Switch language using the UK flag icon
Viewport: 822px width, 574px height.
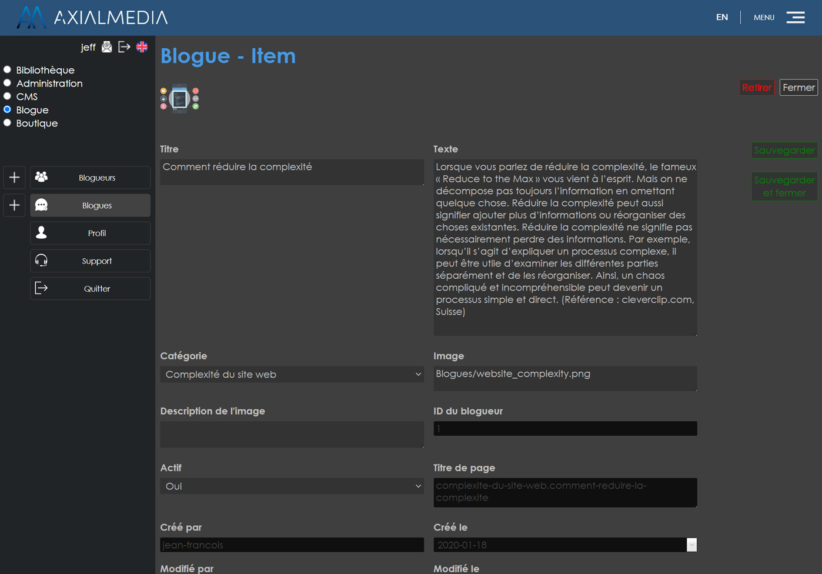pos(142,47)
